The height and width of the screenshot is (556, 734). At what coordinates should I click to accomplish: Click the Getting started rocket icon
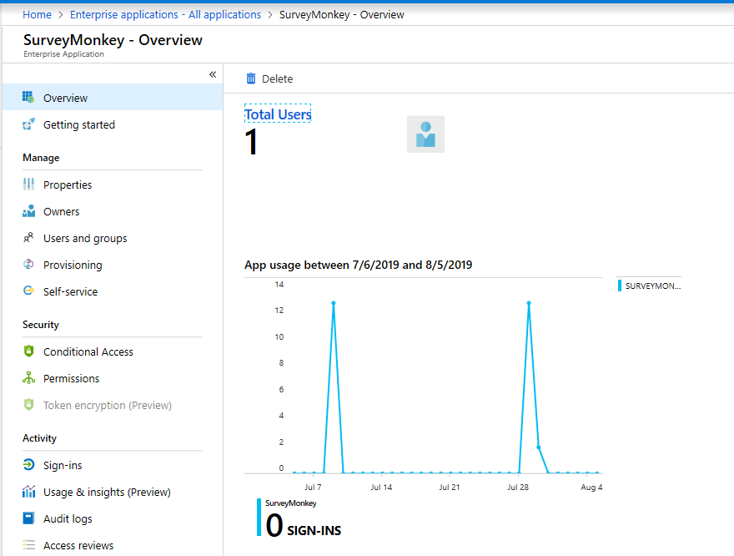[x=28, y=124]
